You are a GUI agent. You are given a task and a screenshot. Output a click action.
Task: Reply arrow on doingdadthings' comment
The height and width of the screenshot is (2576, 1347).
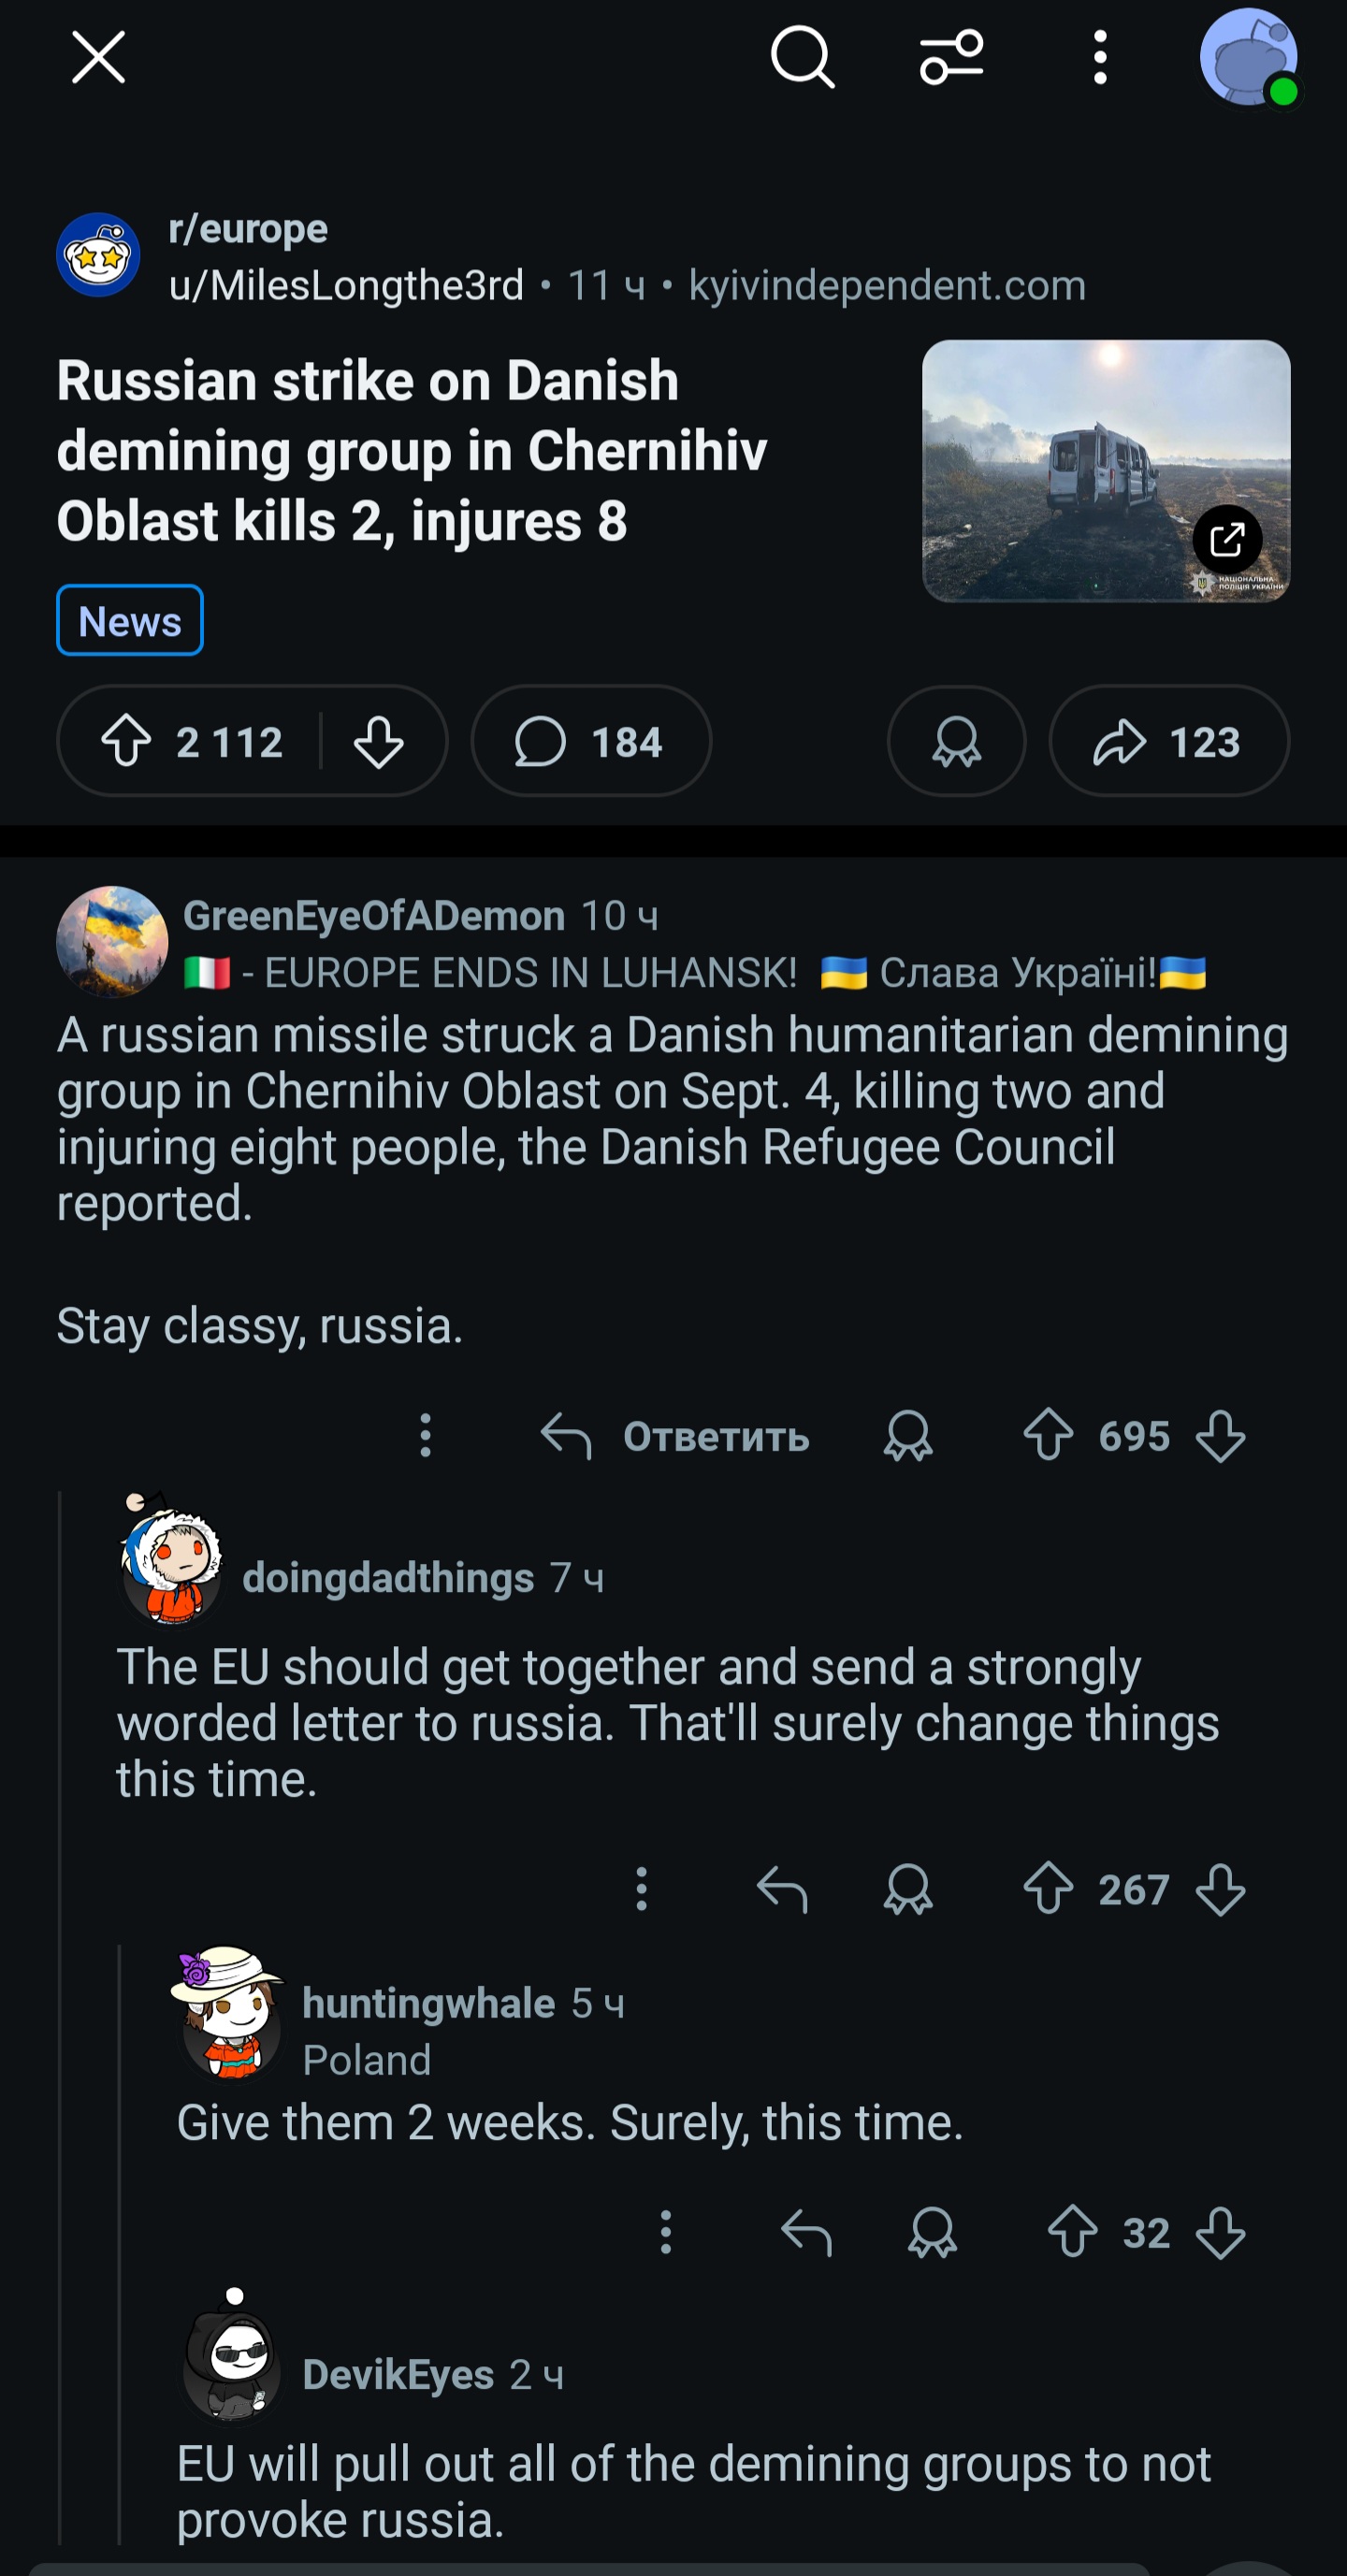pyautogui.click(x=782, y=1890)
